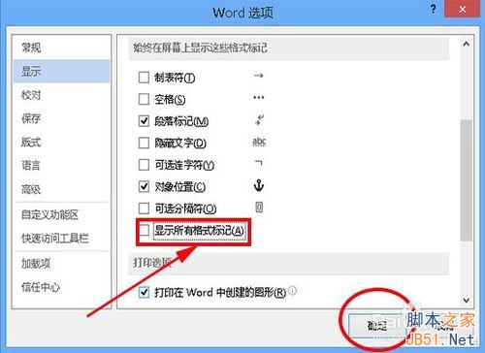Open the 高级 options category
The width and height of the screenshot is (485, 353).
pyautogui.click(x=61, y=189)
